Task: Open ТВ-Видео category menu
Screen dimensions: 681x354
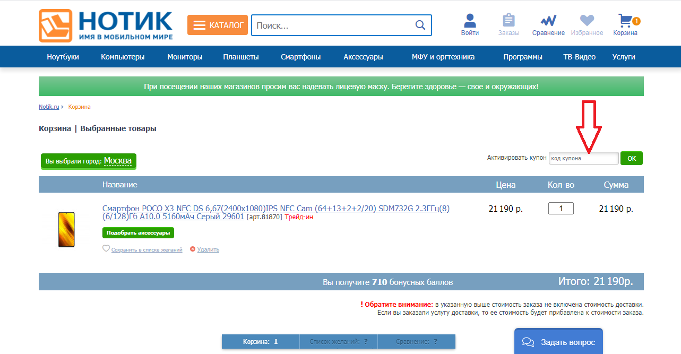Action: tap(580, 57)
